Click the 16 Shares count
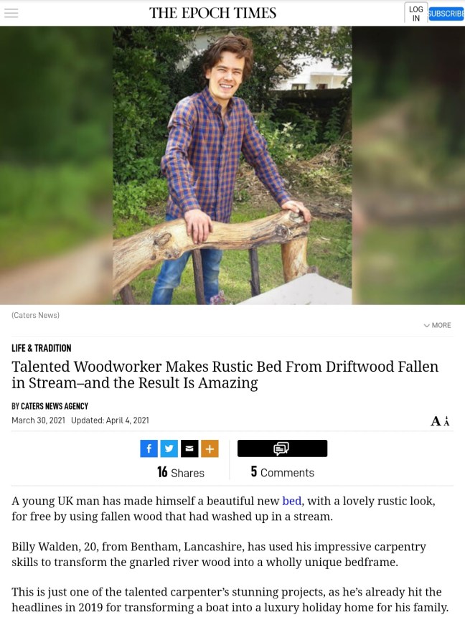465x630 pixels. pyautogui.click(x=180, y=472)
